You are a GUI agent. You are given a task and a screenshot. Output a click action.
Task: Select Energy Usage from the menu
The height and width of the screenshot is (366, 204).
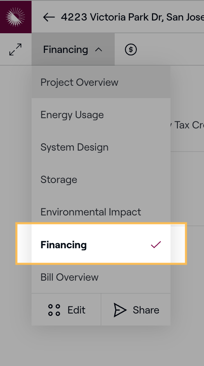[x=101, y=114]
